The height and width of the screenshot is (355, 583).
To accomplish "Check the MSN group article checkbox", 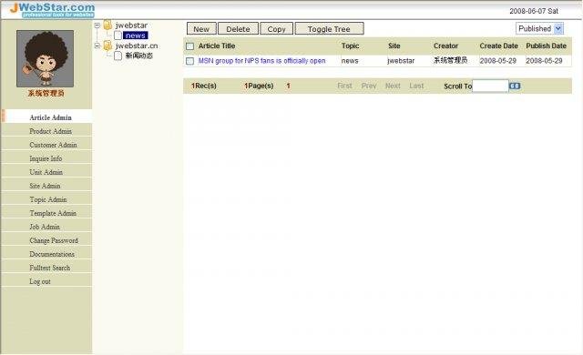I will click(x=189, y=61).
